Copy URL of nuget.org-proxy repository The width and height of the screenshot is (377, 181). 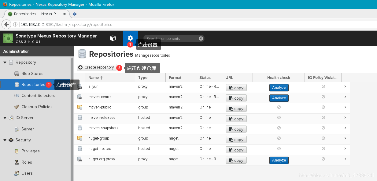point(236,160)
